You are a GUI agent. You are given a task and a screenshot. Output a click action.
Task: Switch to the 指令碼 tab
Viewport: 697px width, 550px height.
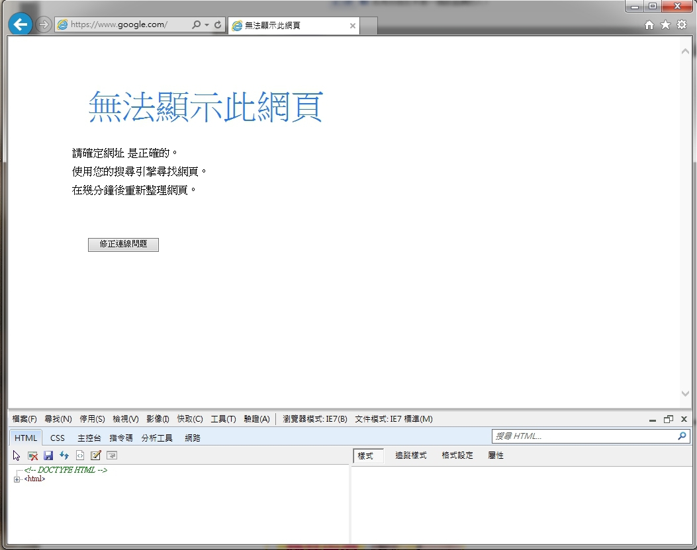coord(121,438)
